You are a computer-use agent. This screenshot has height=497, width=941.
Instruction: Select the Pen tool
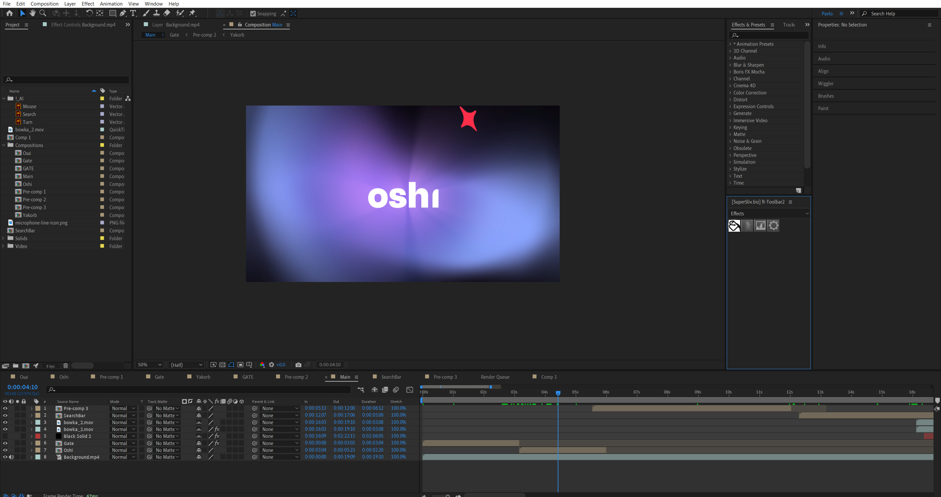[x=123, y=13]
